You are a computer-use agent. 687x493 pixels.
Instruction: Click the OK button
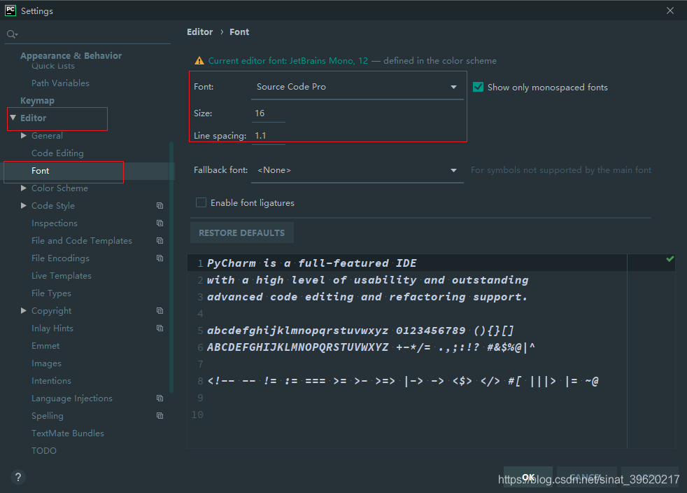coord(528,477)
